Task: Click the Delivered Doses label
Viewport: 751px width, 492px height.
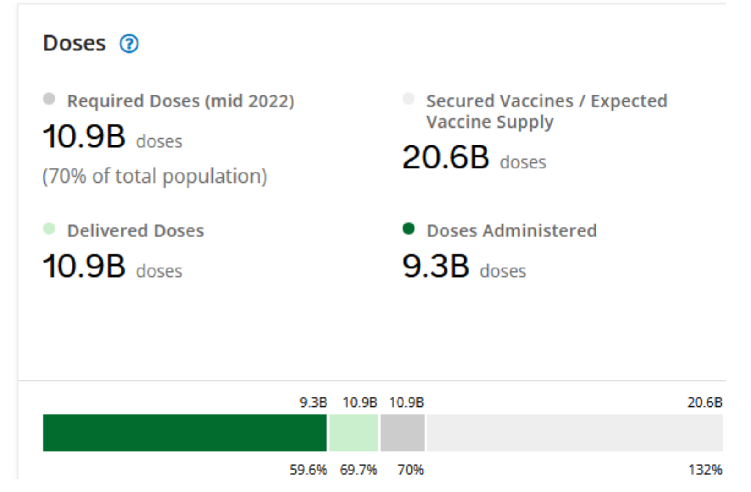Action: [x=135, y=231]
